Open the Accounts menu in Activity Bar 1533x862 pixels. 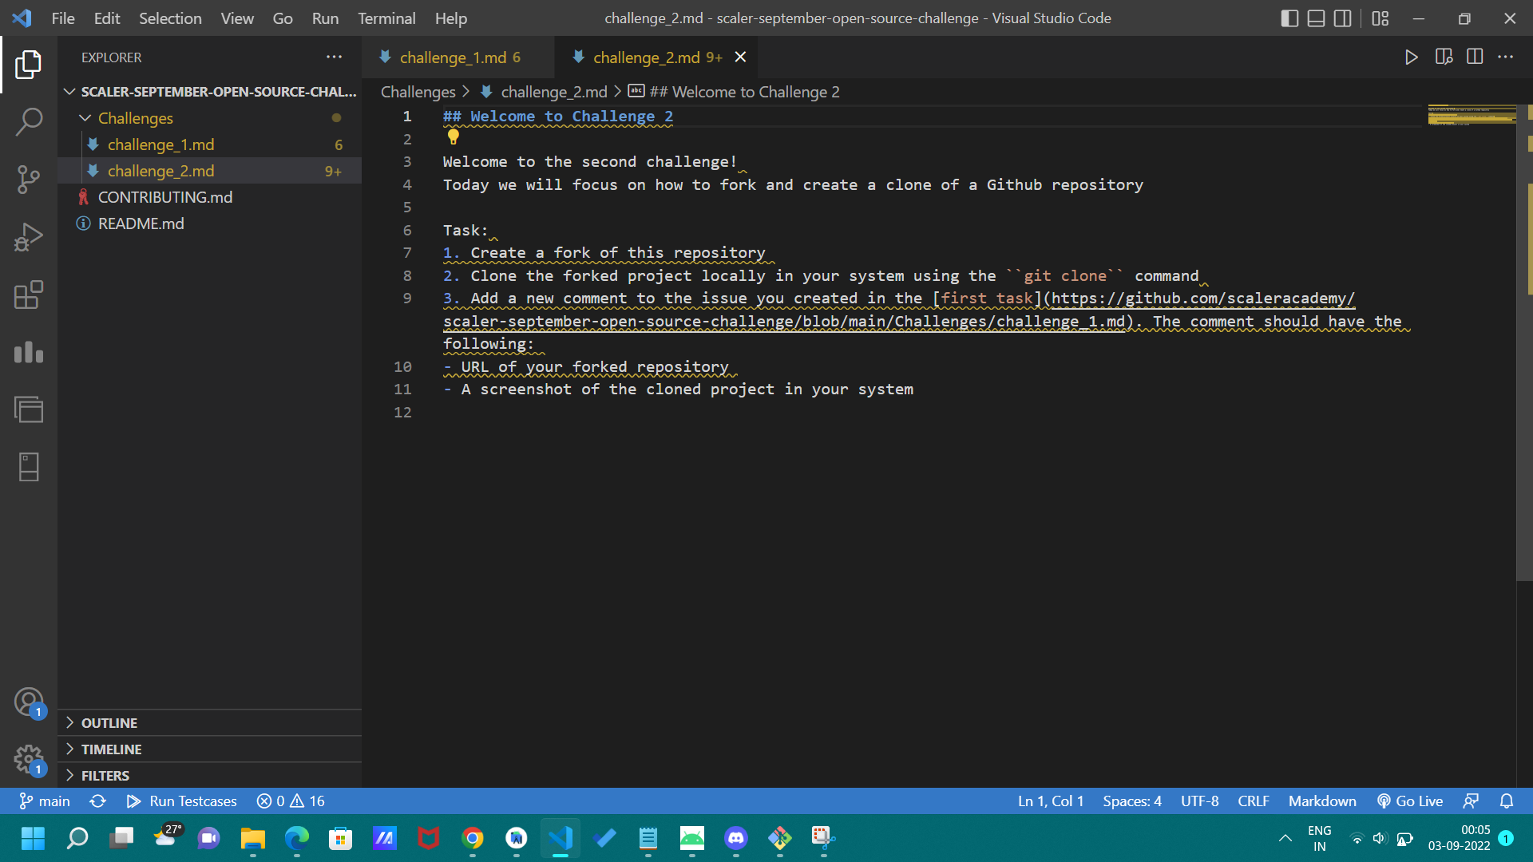pos(29,702)
